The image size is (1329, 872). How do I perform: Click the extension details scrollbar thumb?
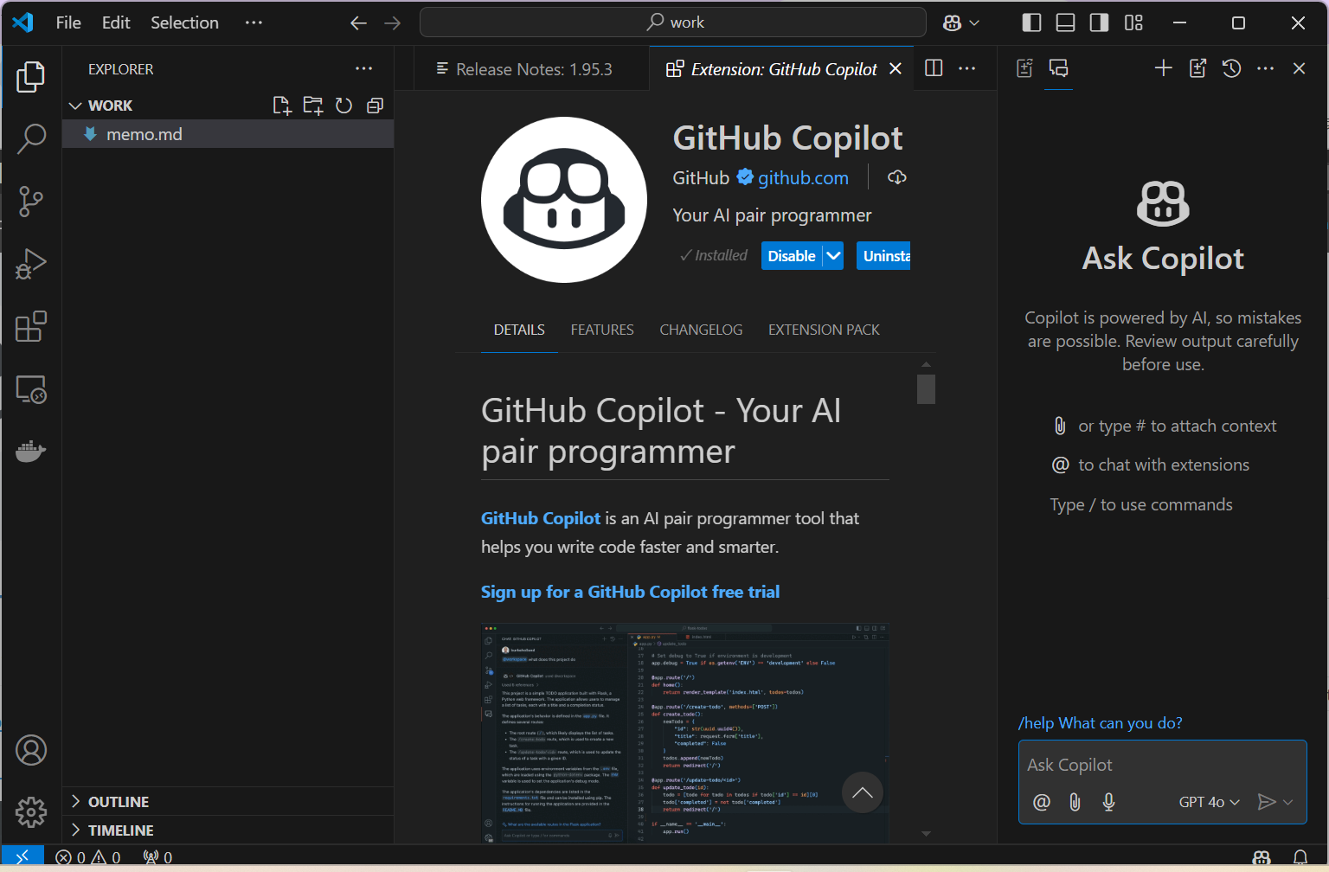tap(926, 388)
